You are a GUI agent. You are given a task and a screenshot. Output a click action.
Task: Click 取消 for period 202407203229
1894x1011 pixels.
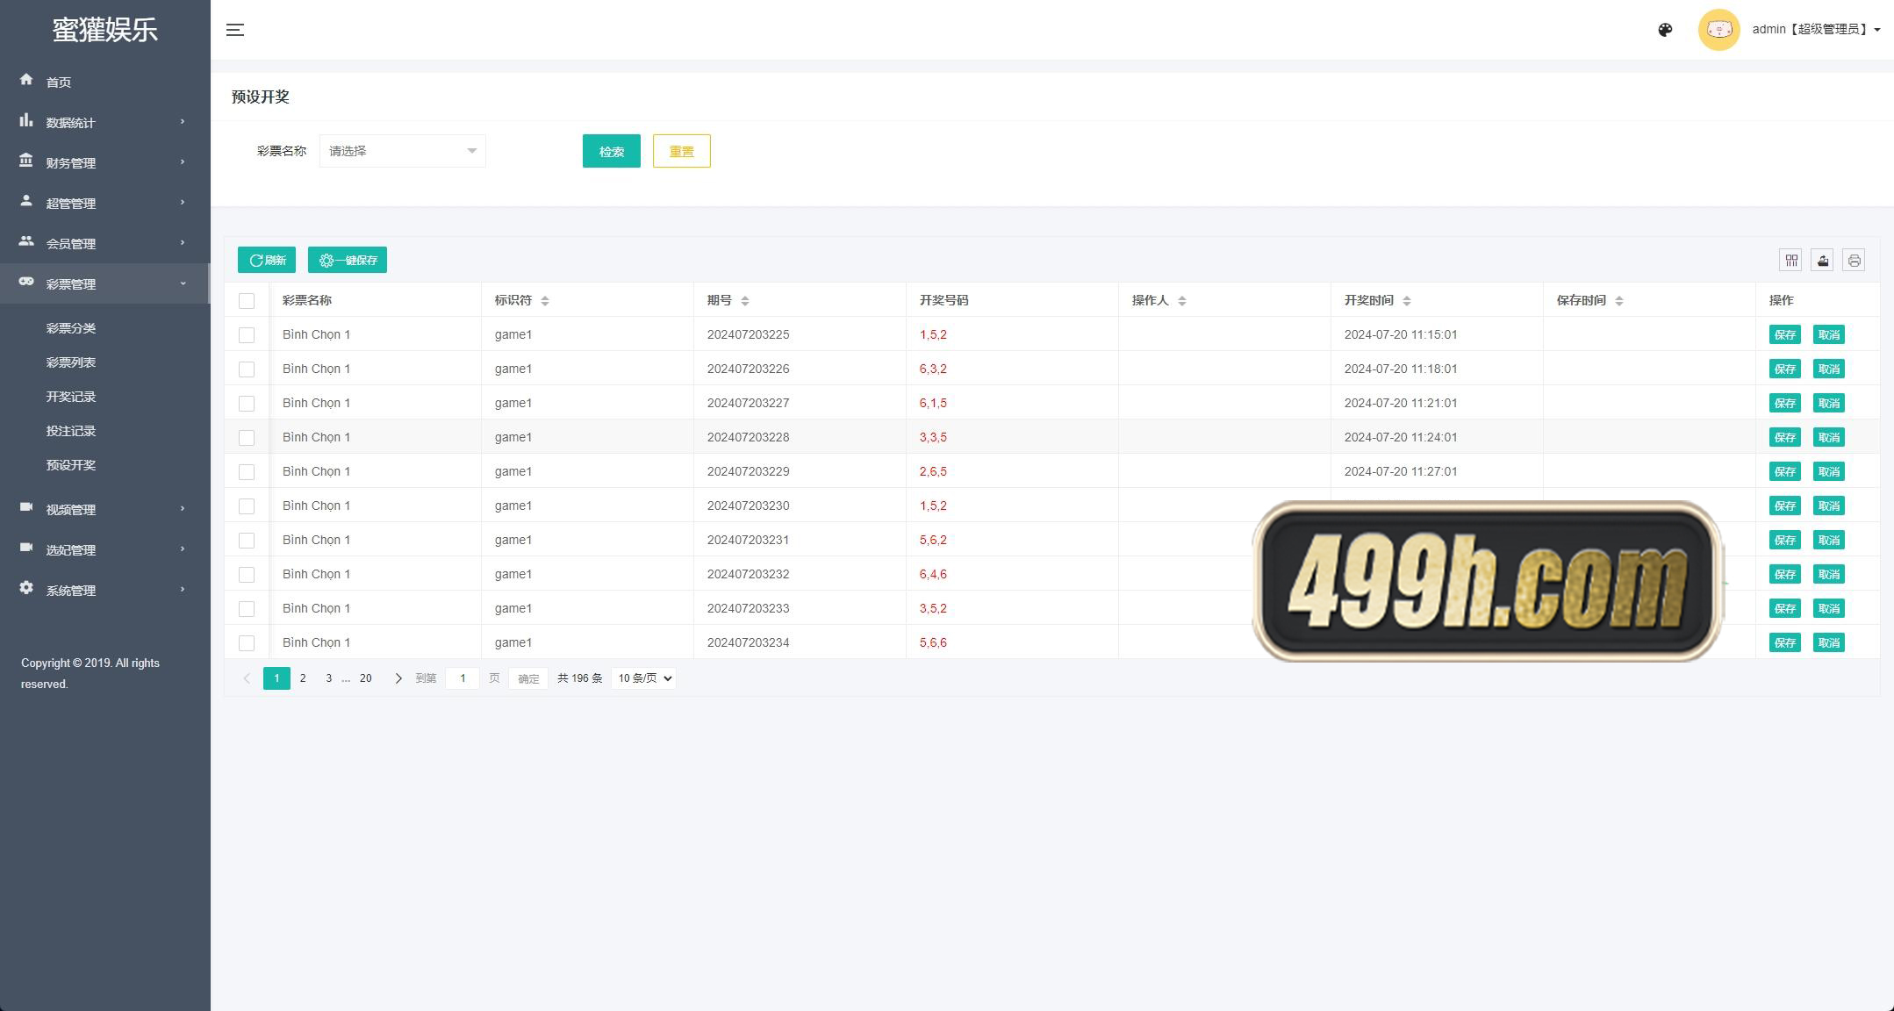pos(1829,471)
